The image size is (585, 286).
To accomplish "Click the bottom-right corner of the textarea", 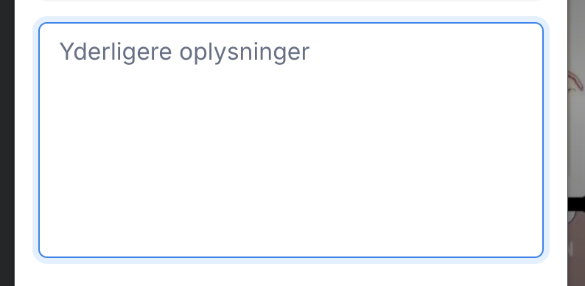I will [x=539, y=253].
